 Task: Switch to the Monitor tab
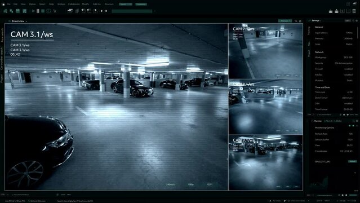(318, 121)
